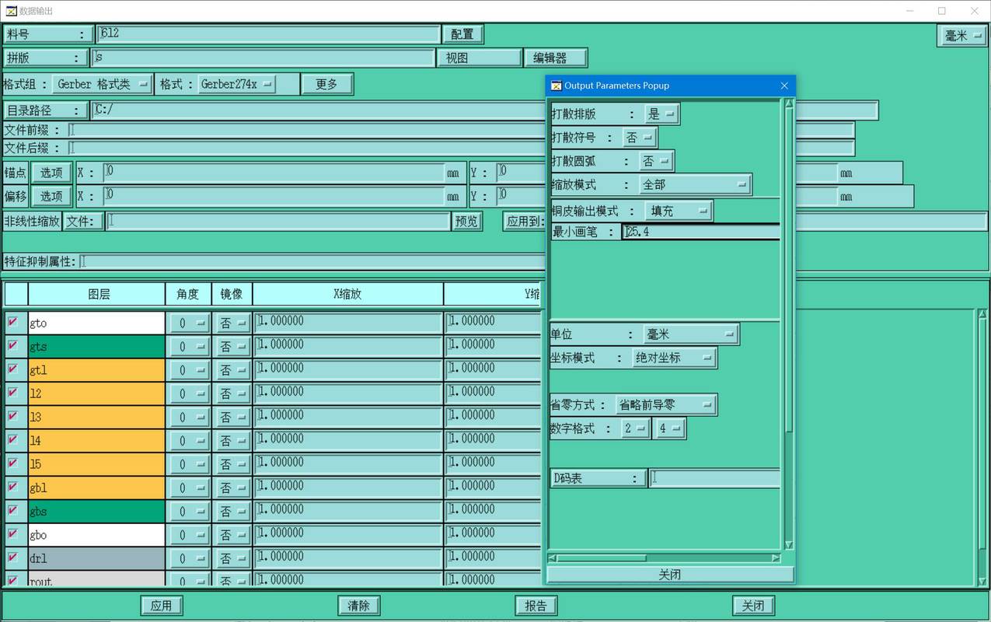The image size is (991, 622).
Task: Click the popup's scroll-down arrow
Action: [x=789, y=545]
